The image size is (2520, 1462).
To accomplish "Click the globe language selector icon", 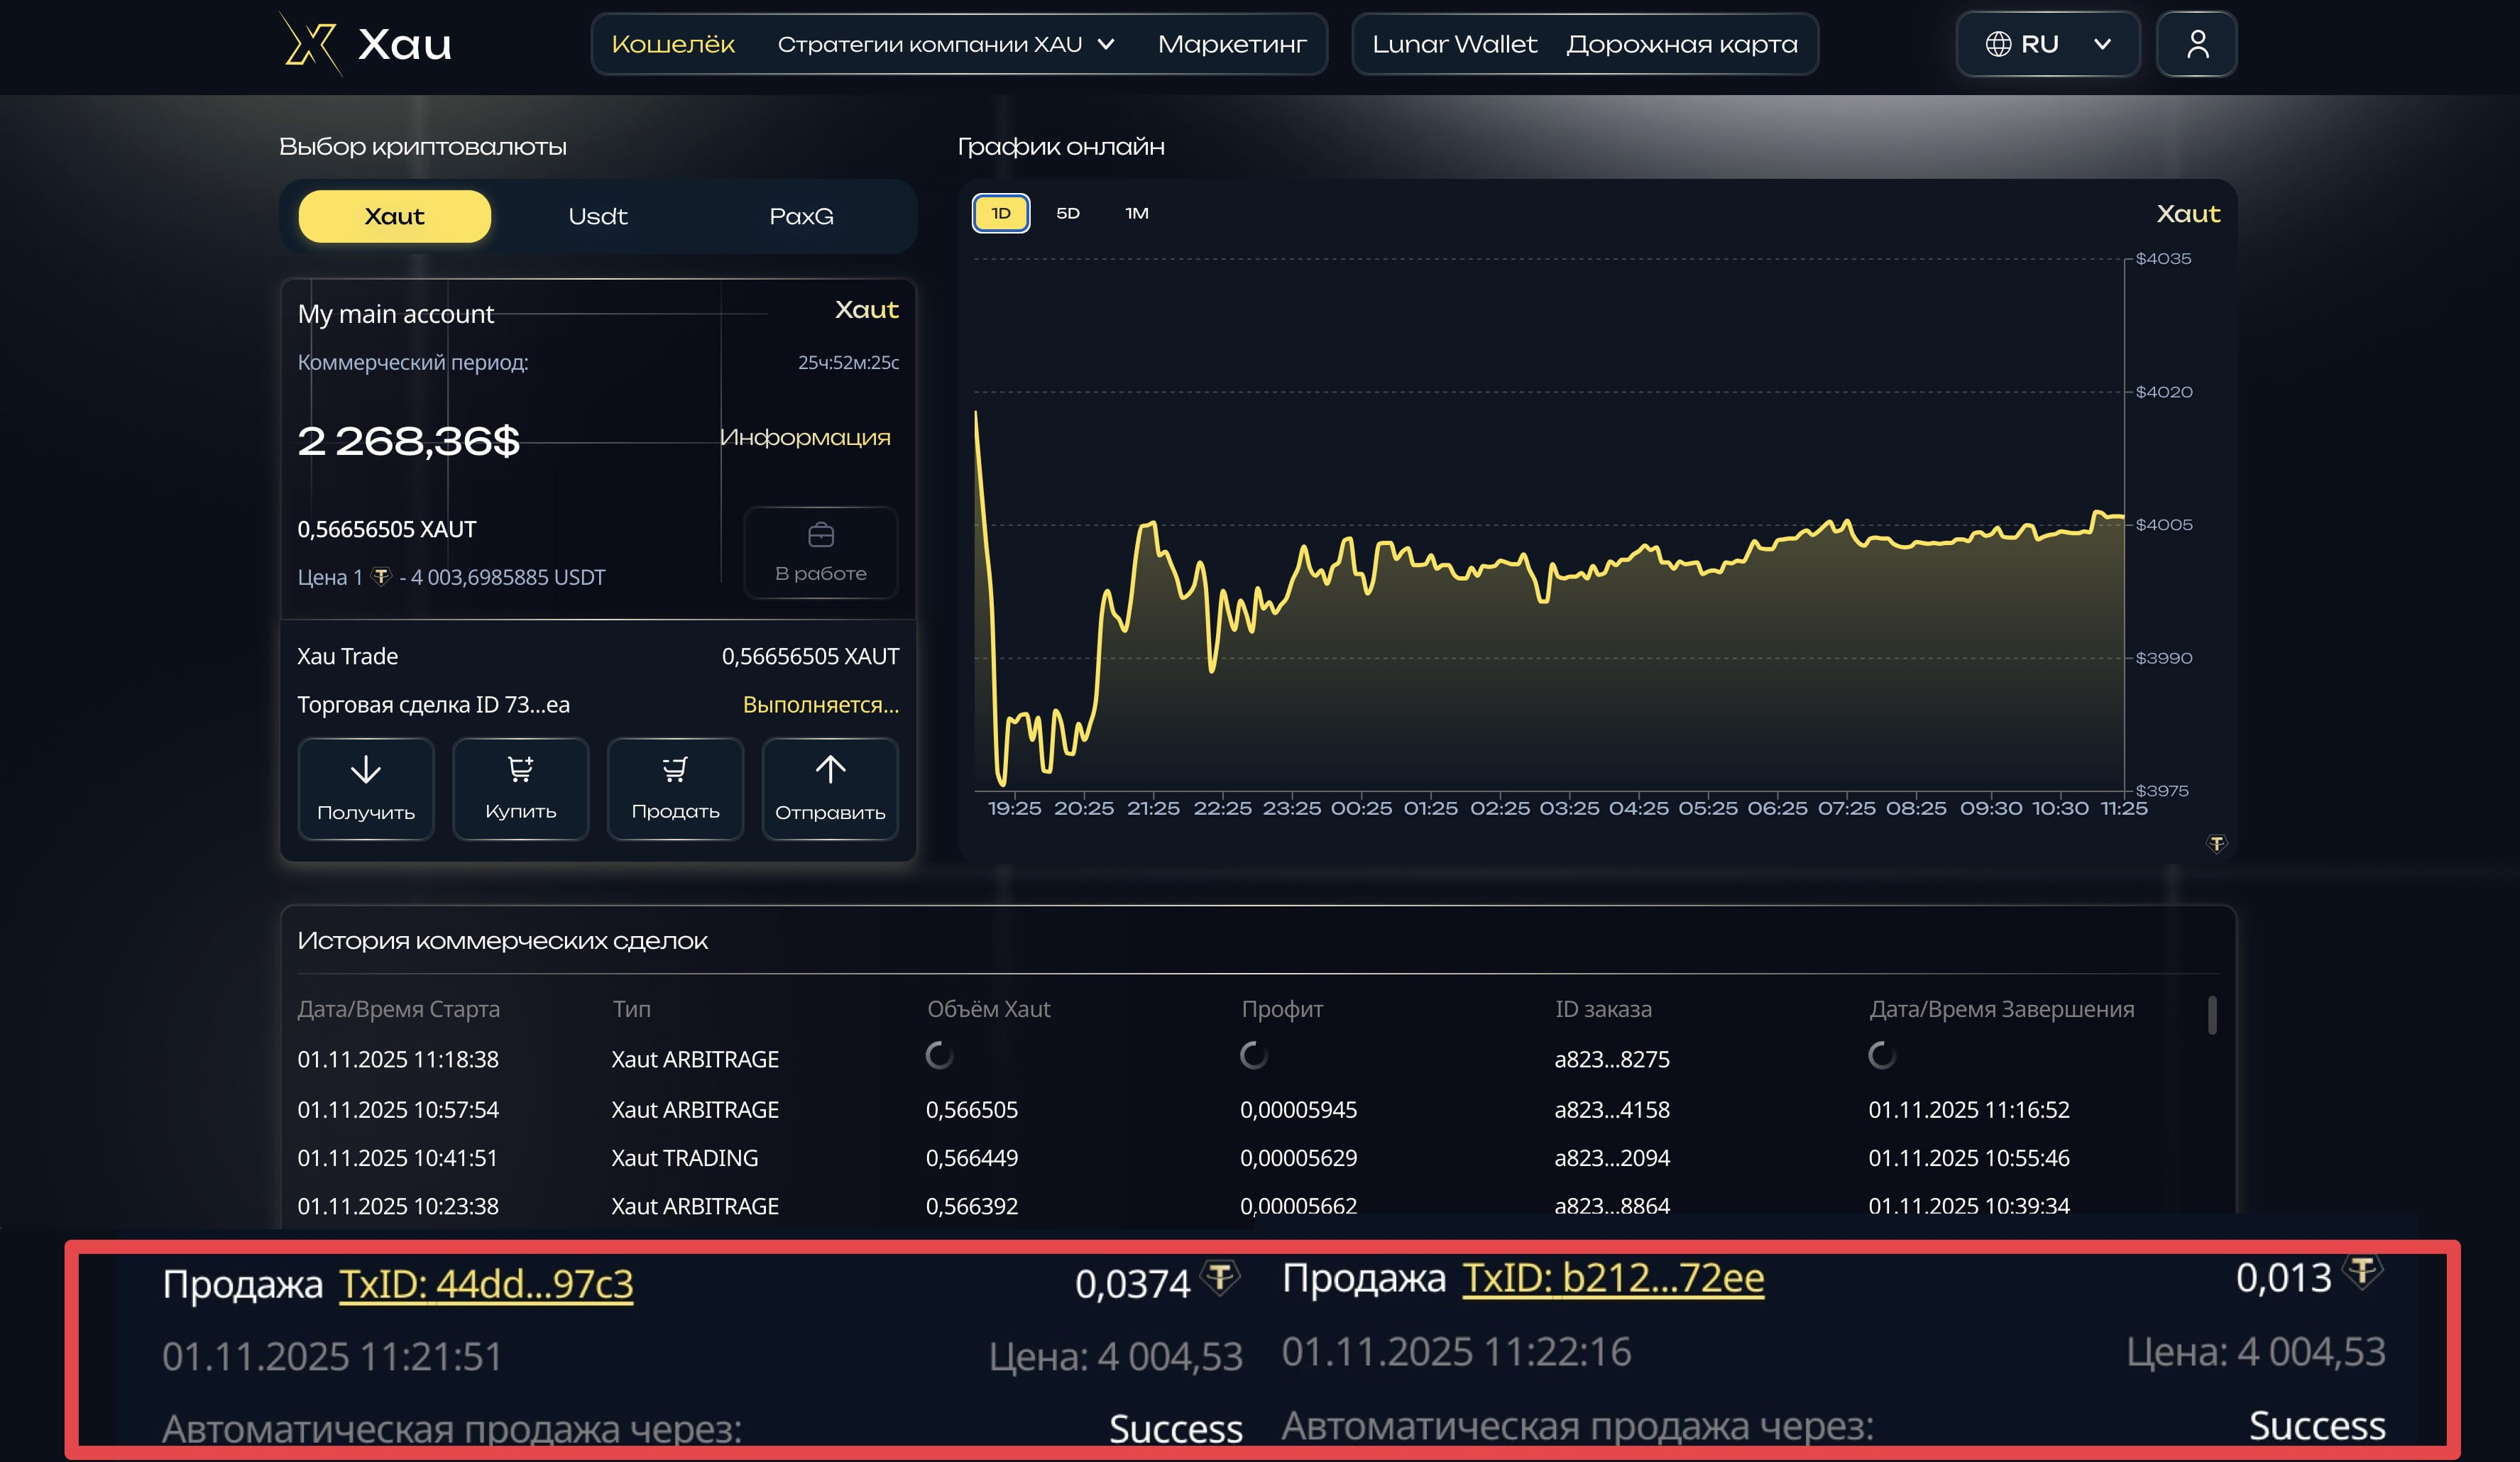I will (1998, 44).
